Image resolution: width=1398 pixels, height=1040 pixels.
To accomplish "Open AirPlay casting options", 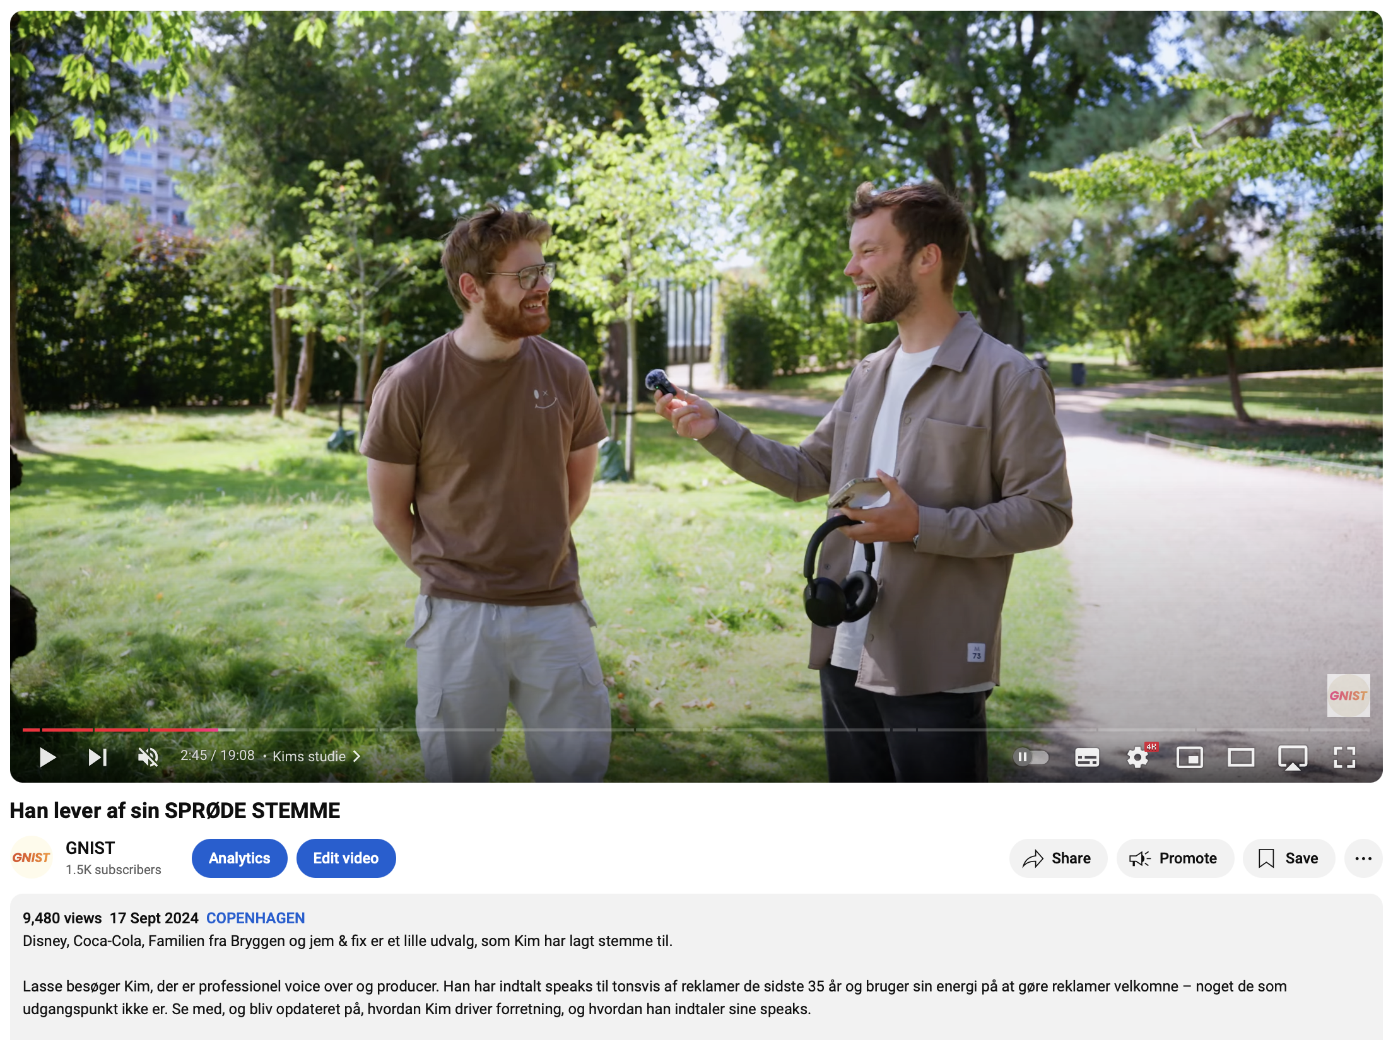I will [x=1293, y=757].
